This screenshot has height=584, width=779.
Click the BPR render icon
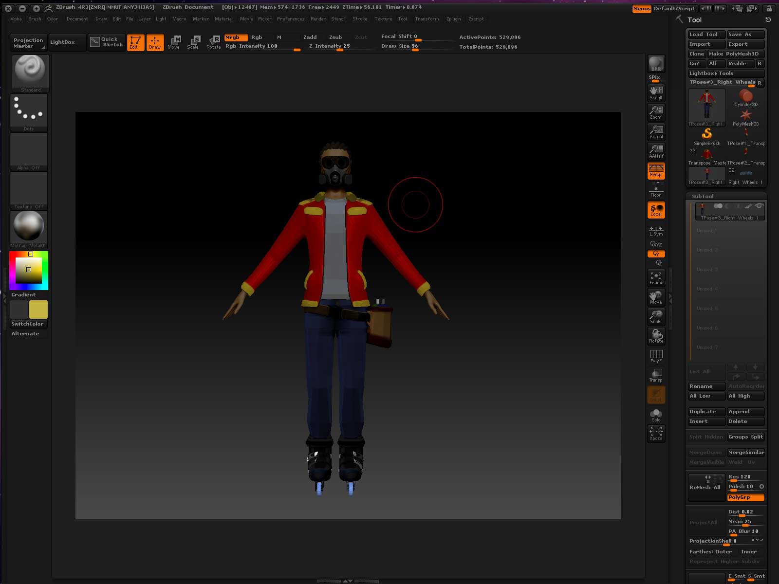(656, 64)
